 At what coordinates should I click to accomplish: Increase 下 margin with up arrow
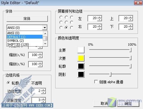pyautogui.click(x=131, y=25)
